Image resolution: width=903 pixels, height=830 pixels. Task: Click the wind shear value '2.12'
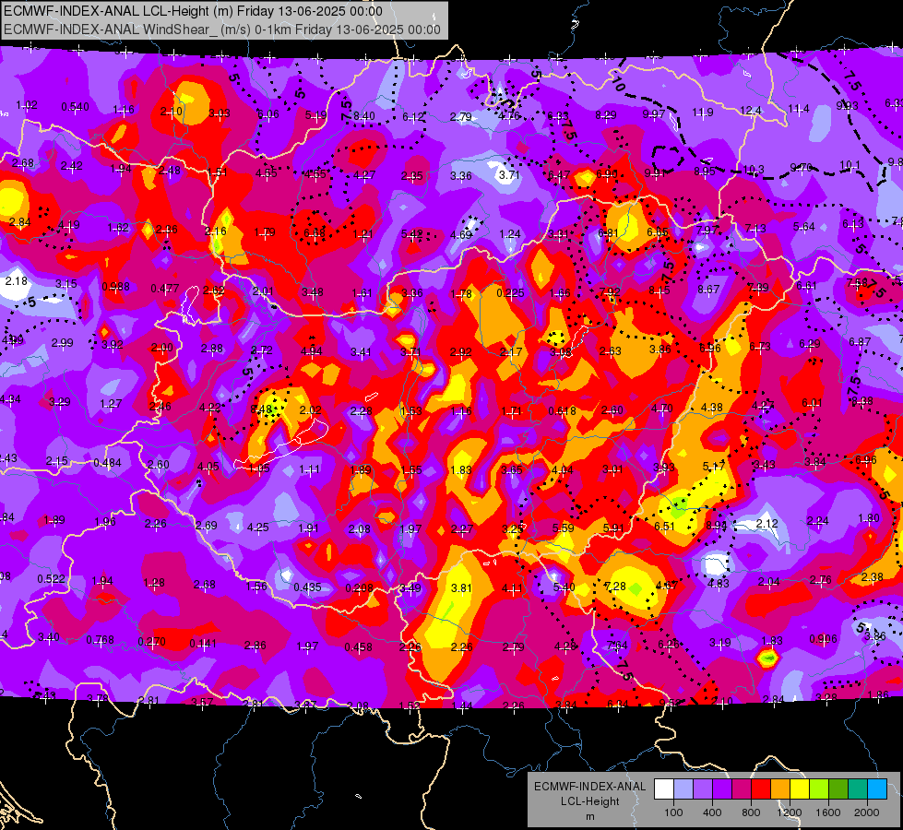click(x=767, y=524)
